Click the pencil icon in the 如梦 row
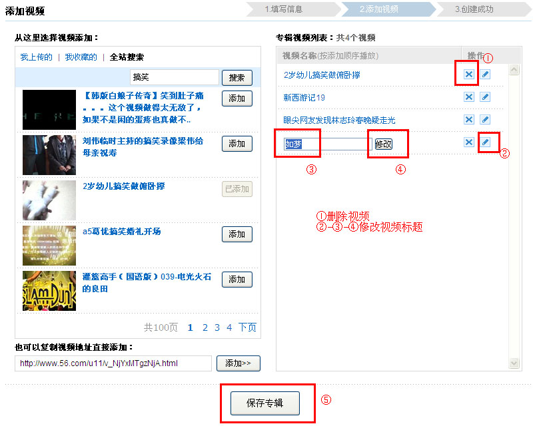 485,142
